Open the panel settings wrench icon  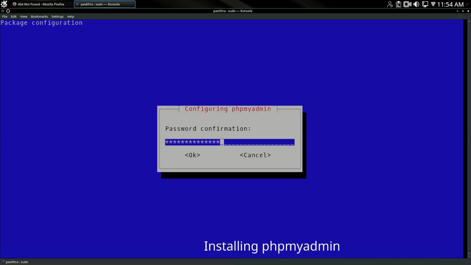(x=468, y=4)
